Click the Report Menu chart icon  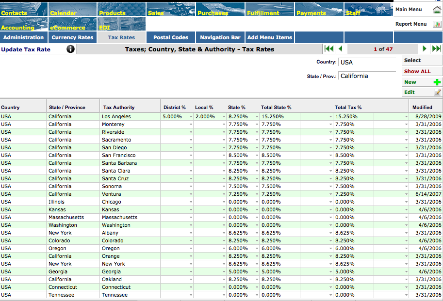point(437,24)
